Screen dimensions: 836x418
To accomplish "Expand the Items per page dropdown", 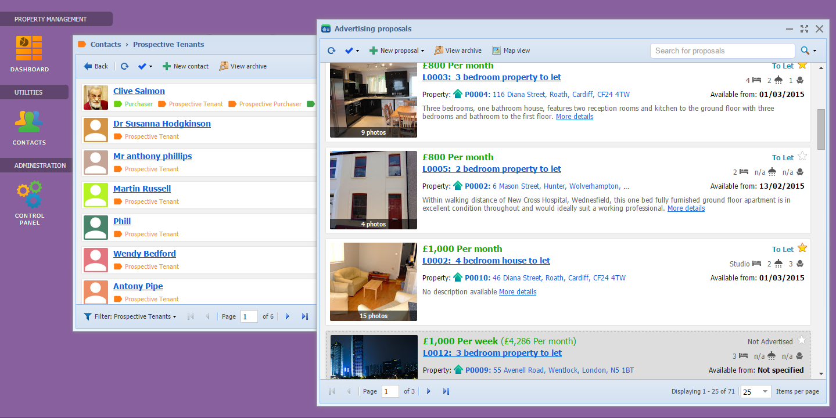I will [x=765, y=392].
